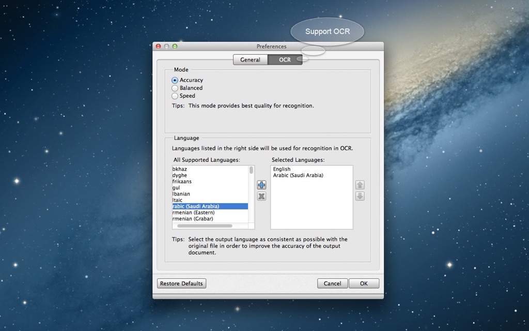
Task: Confirm settings with OK button
Action: pos(364,283)
